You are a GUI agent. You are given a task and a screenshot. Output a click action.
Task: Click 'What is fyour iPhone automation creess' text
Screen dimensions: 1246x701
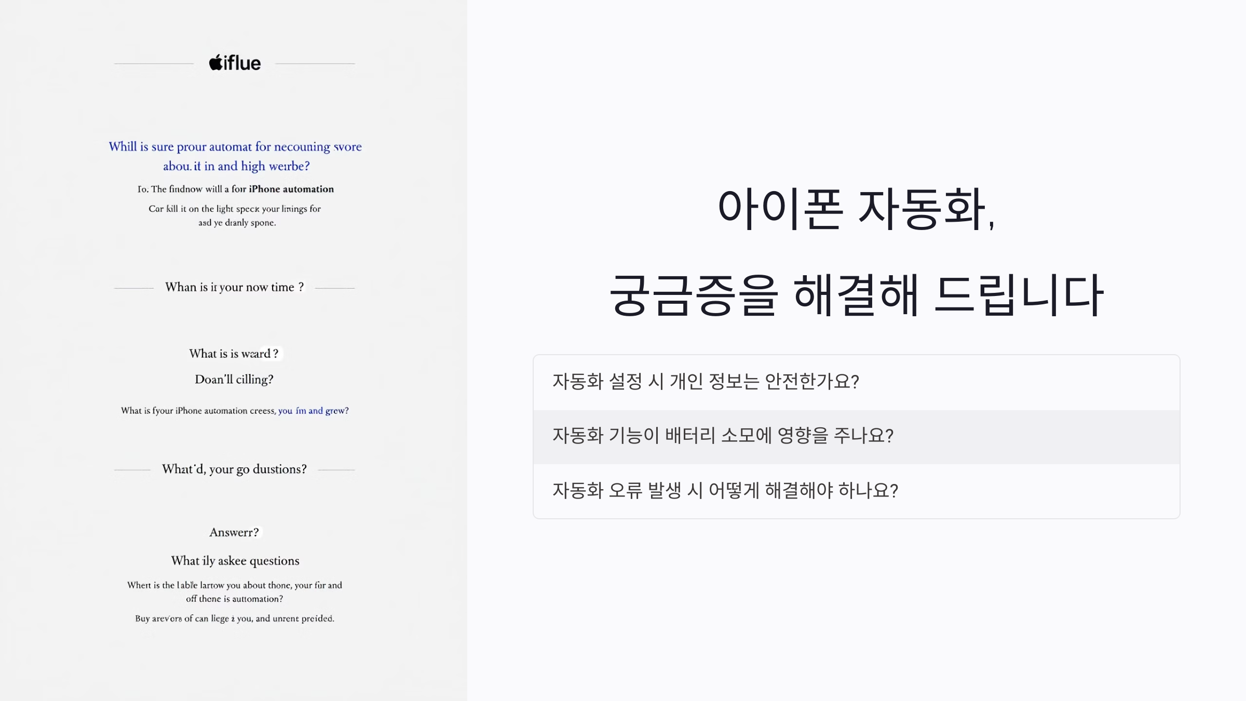[198, 411]
